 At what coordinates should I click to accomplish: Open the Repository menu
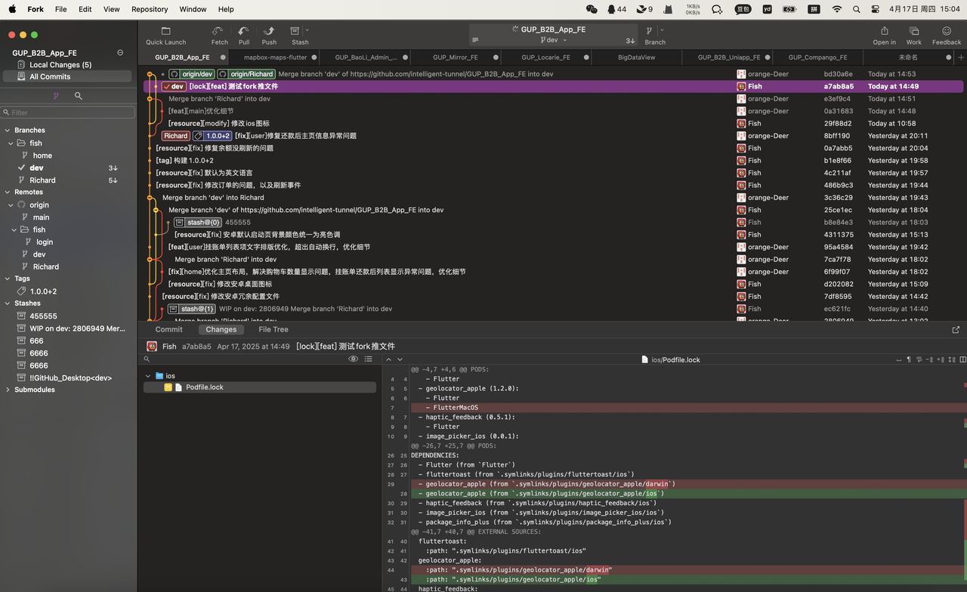(150, 9)
